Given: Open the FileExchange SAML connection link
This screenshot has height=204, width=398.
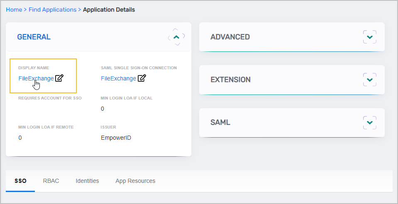Looking at the screenshot, I should [x=118, y=78].
